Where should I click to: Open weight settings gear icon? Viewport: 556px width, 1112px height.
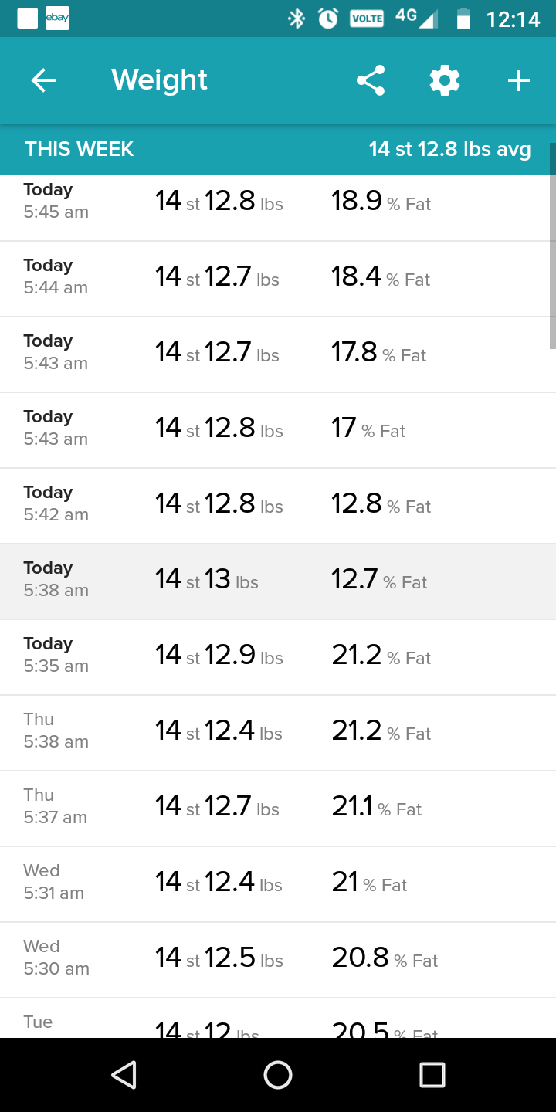pyautogui.click(x=445, y=80)
